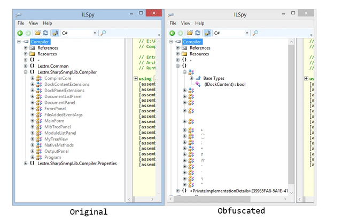Select MyTreeView class

(x=56, y=139)
